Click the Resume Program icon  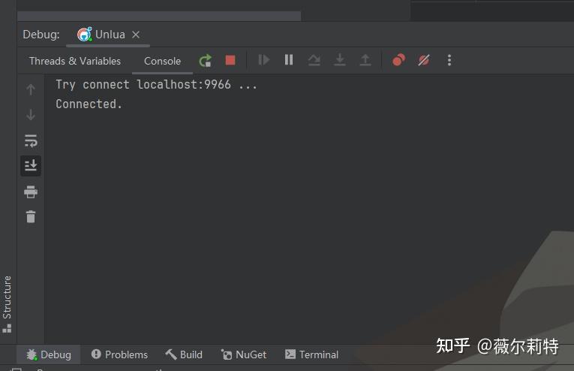[x=263, y=60]
